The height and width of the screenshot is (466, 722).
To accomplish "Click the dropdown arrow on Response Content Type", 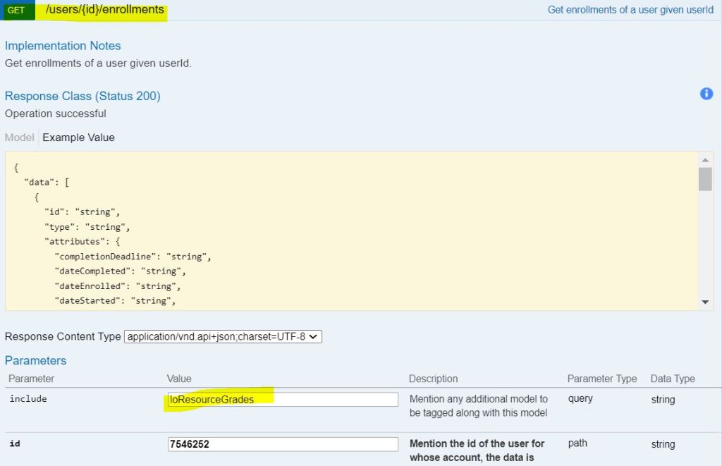I will coord(312,336).
